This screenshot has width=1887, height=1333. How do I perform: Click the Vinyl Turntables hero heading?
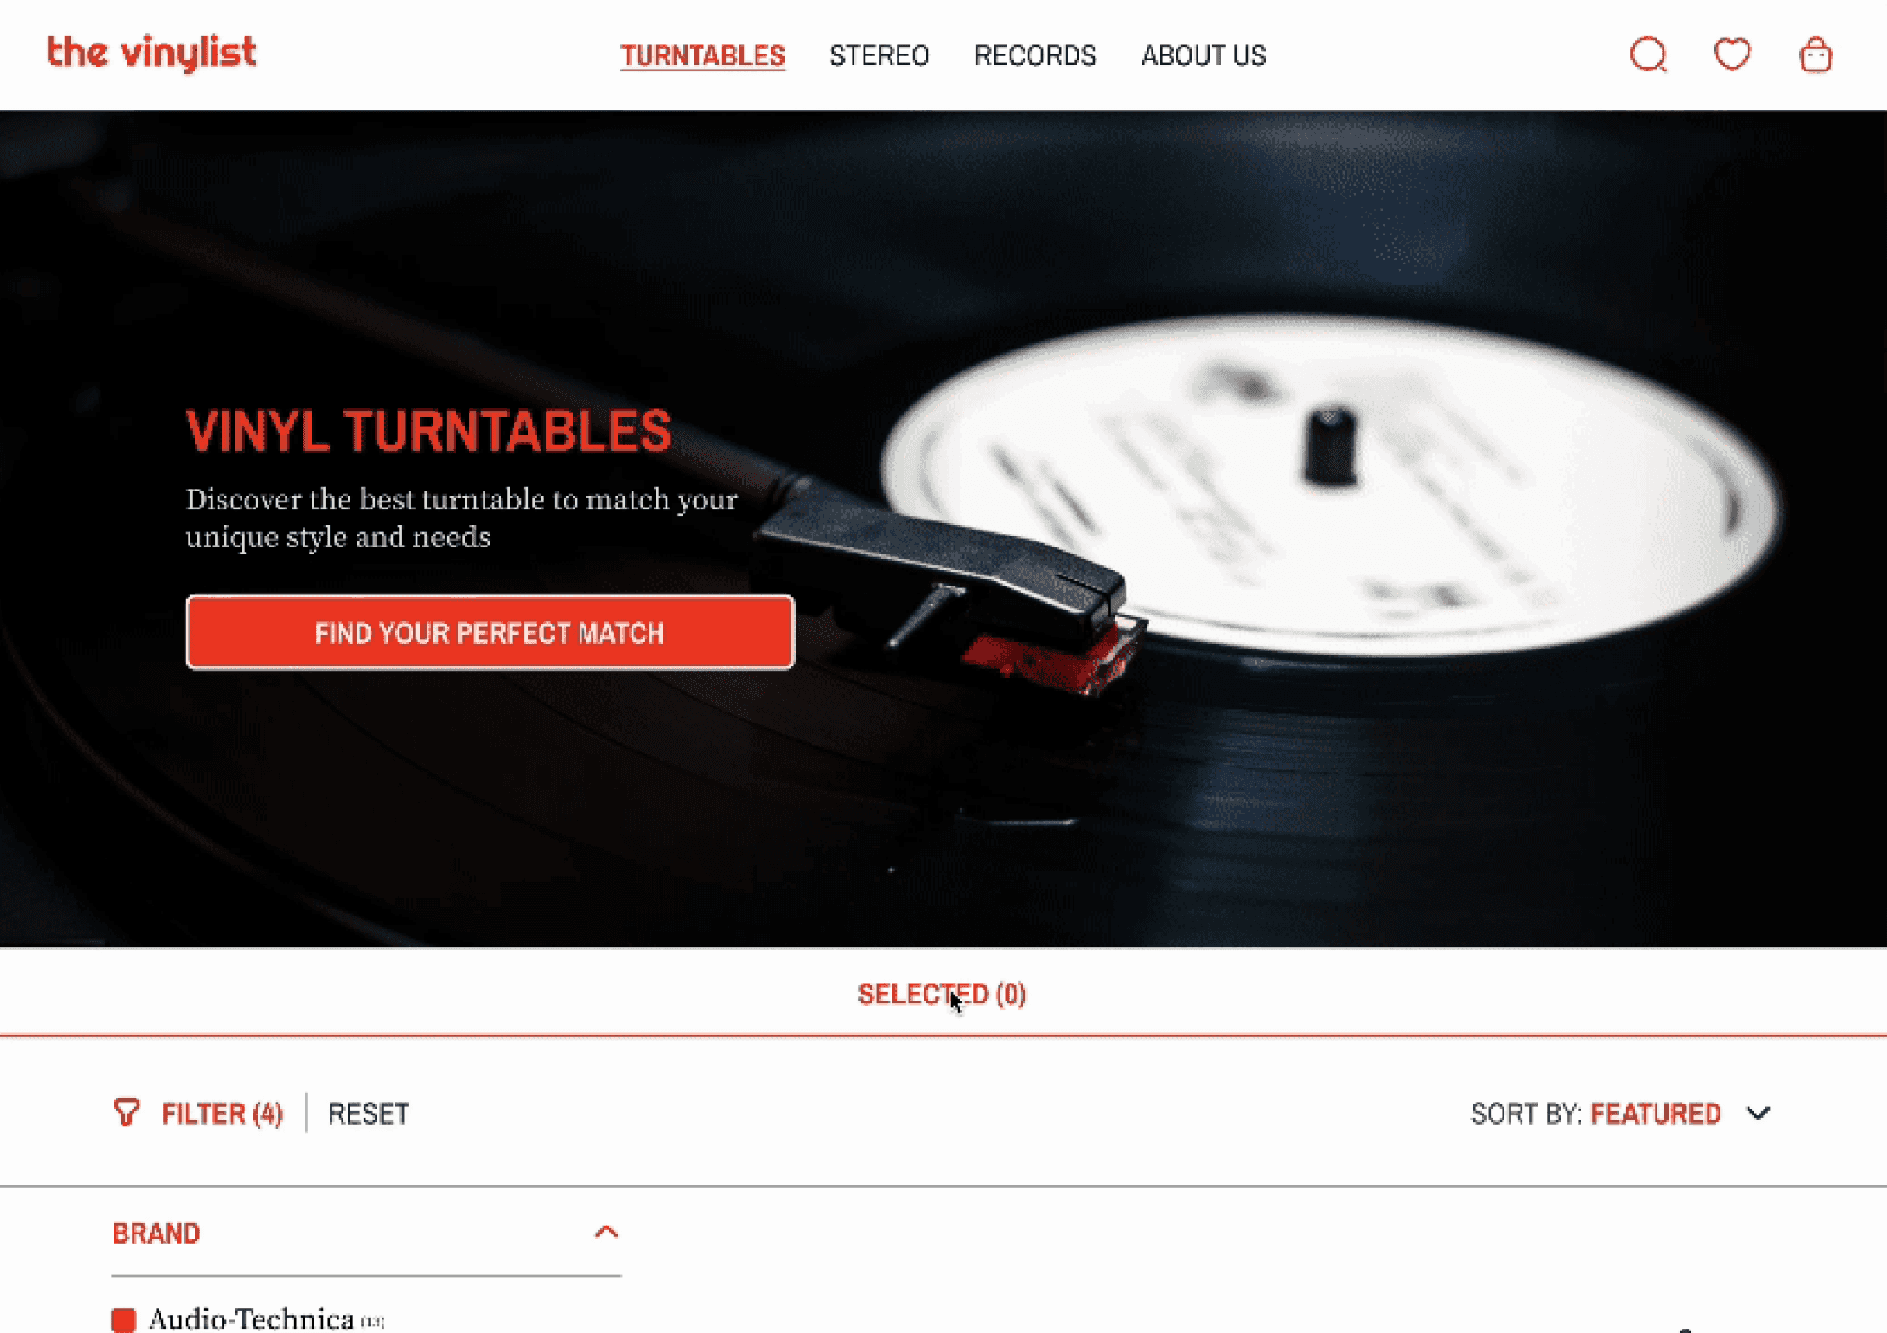pyautogui.click(x=428, y=430)
